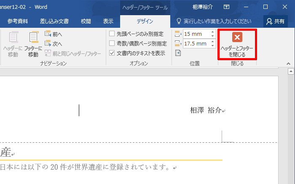This screenshot has height=184, width=295.
Task: Click the header-from-top position icon
Action: (178, 34)
